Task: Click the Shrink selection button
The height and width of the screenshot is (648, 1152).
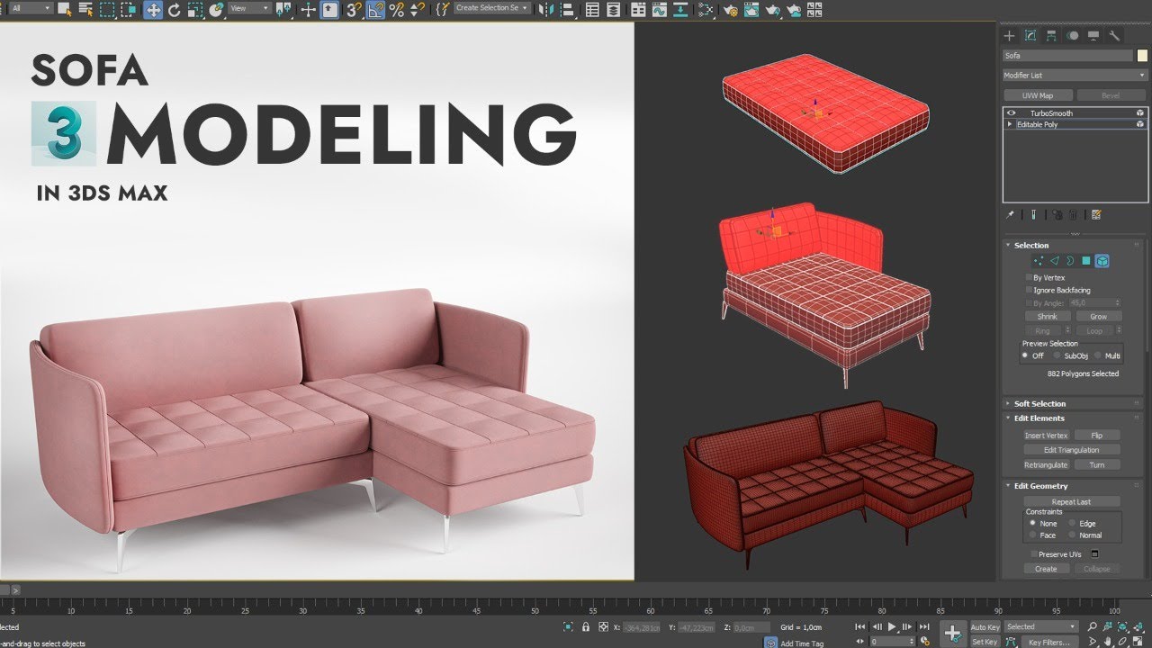Action: [1048, 317]
